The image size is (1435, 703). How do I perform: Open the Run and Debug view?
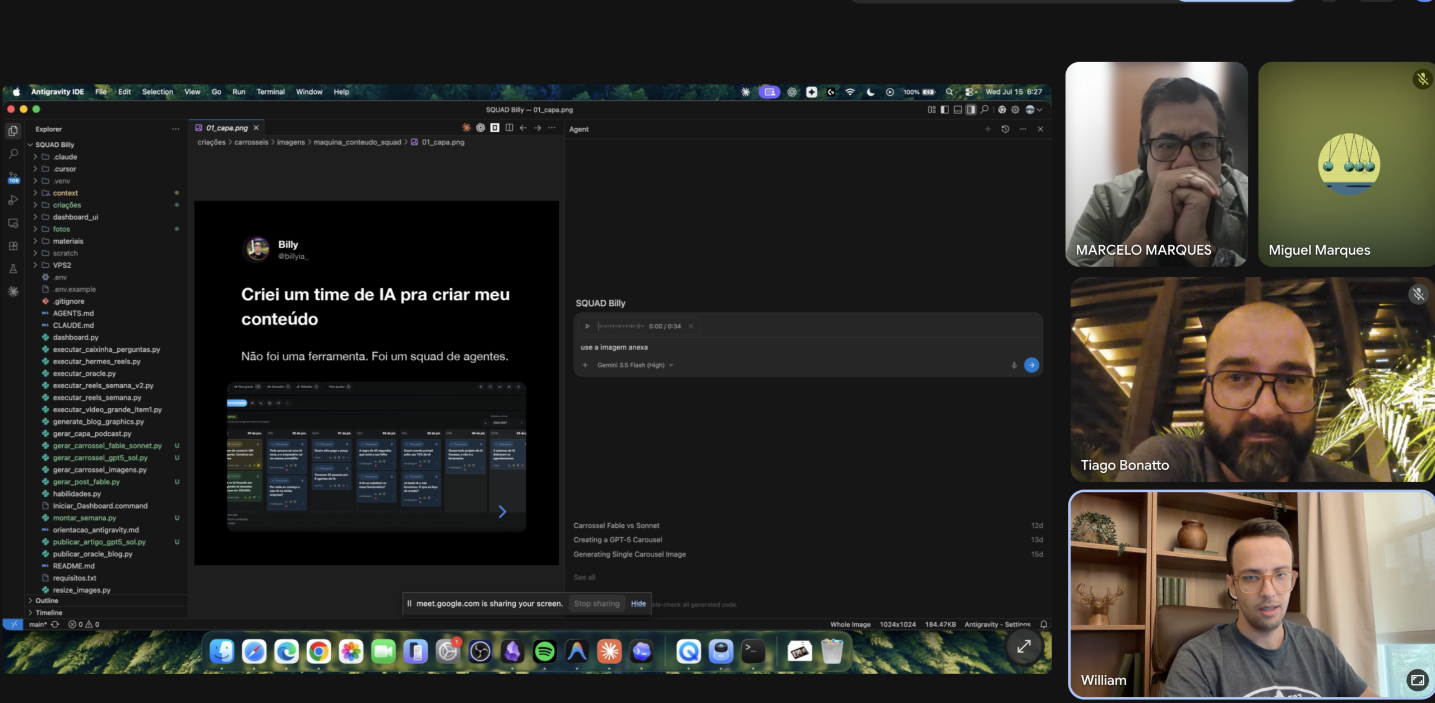(x=13, y=200)
